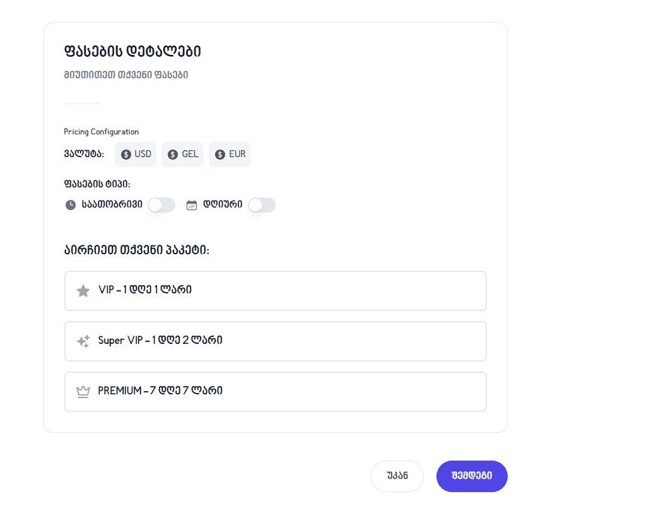Screen dimensions: 649x506
Task: Enable the დღიური pricing toggle
Action: point(261,204)
